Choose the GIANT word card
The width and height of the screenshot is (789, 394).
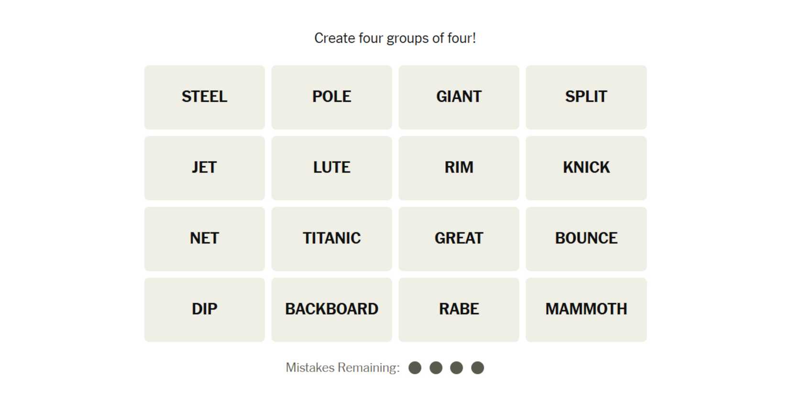[x=459, y=97]
